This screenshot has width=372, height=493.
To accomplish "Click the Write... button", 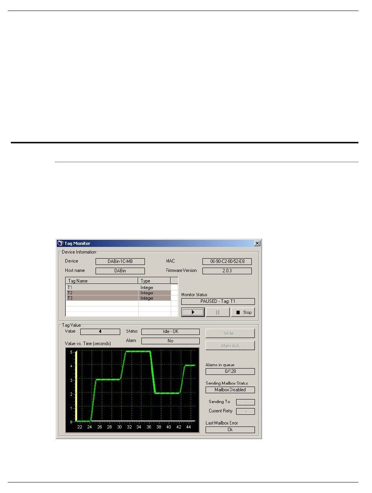I will click(230, 333).
